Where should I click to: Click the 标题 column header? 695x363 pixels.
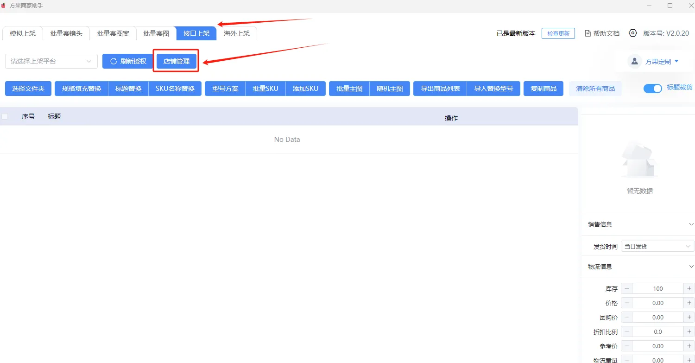click(54, 116)
